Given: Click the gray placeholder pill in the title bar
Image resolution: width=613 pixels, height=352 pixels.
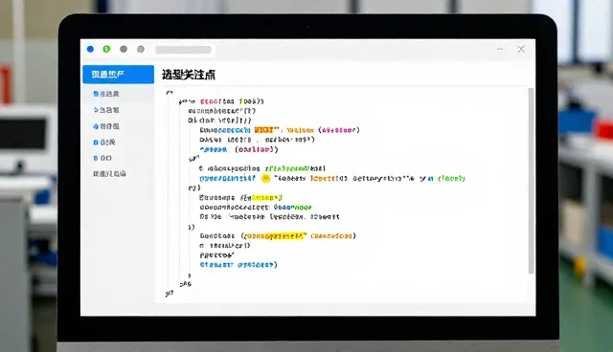Looking at the screenshot, I should (x=183, y=50).
